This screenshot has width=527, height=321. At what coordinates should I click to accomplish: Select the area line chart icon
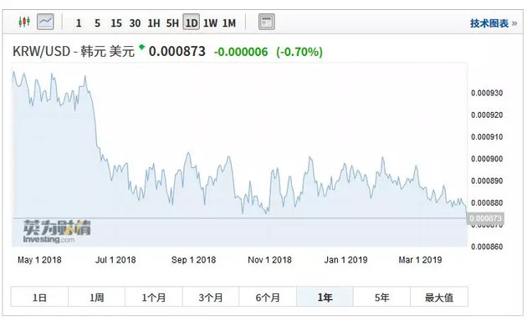click(45, 22)
